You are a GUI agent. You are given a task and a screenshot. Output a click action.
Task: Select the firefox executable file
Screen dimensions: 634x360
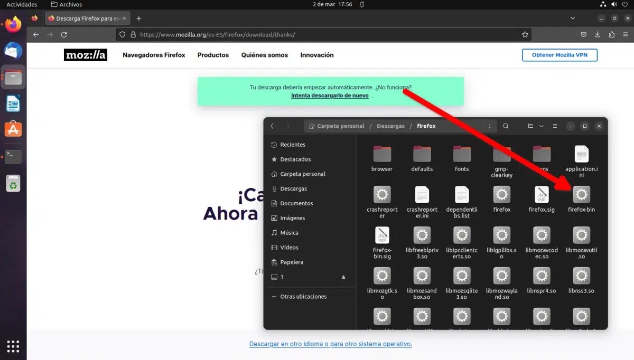[x=502, y=200]
